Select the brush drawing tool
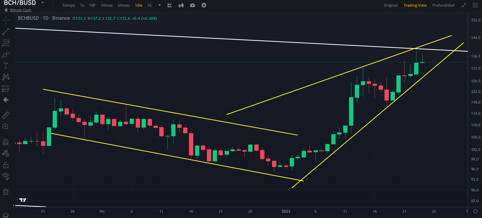 6,54
